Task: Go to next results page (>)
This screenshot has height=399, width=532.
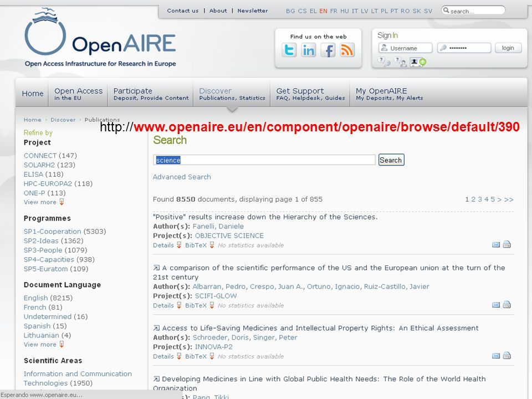Action: 499,199
